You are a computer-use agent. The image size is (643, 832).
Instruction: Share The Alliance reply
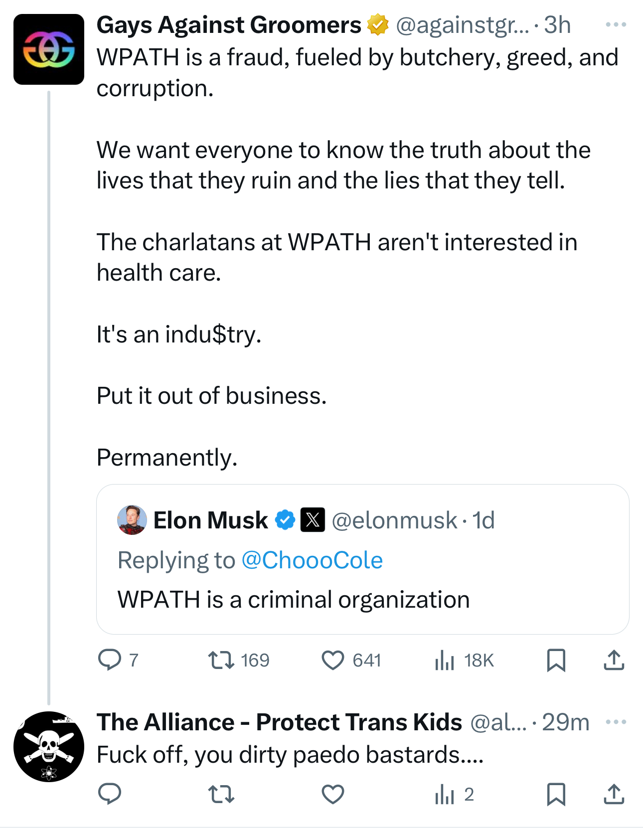tap(614, 794)
